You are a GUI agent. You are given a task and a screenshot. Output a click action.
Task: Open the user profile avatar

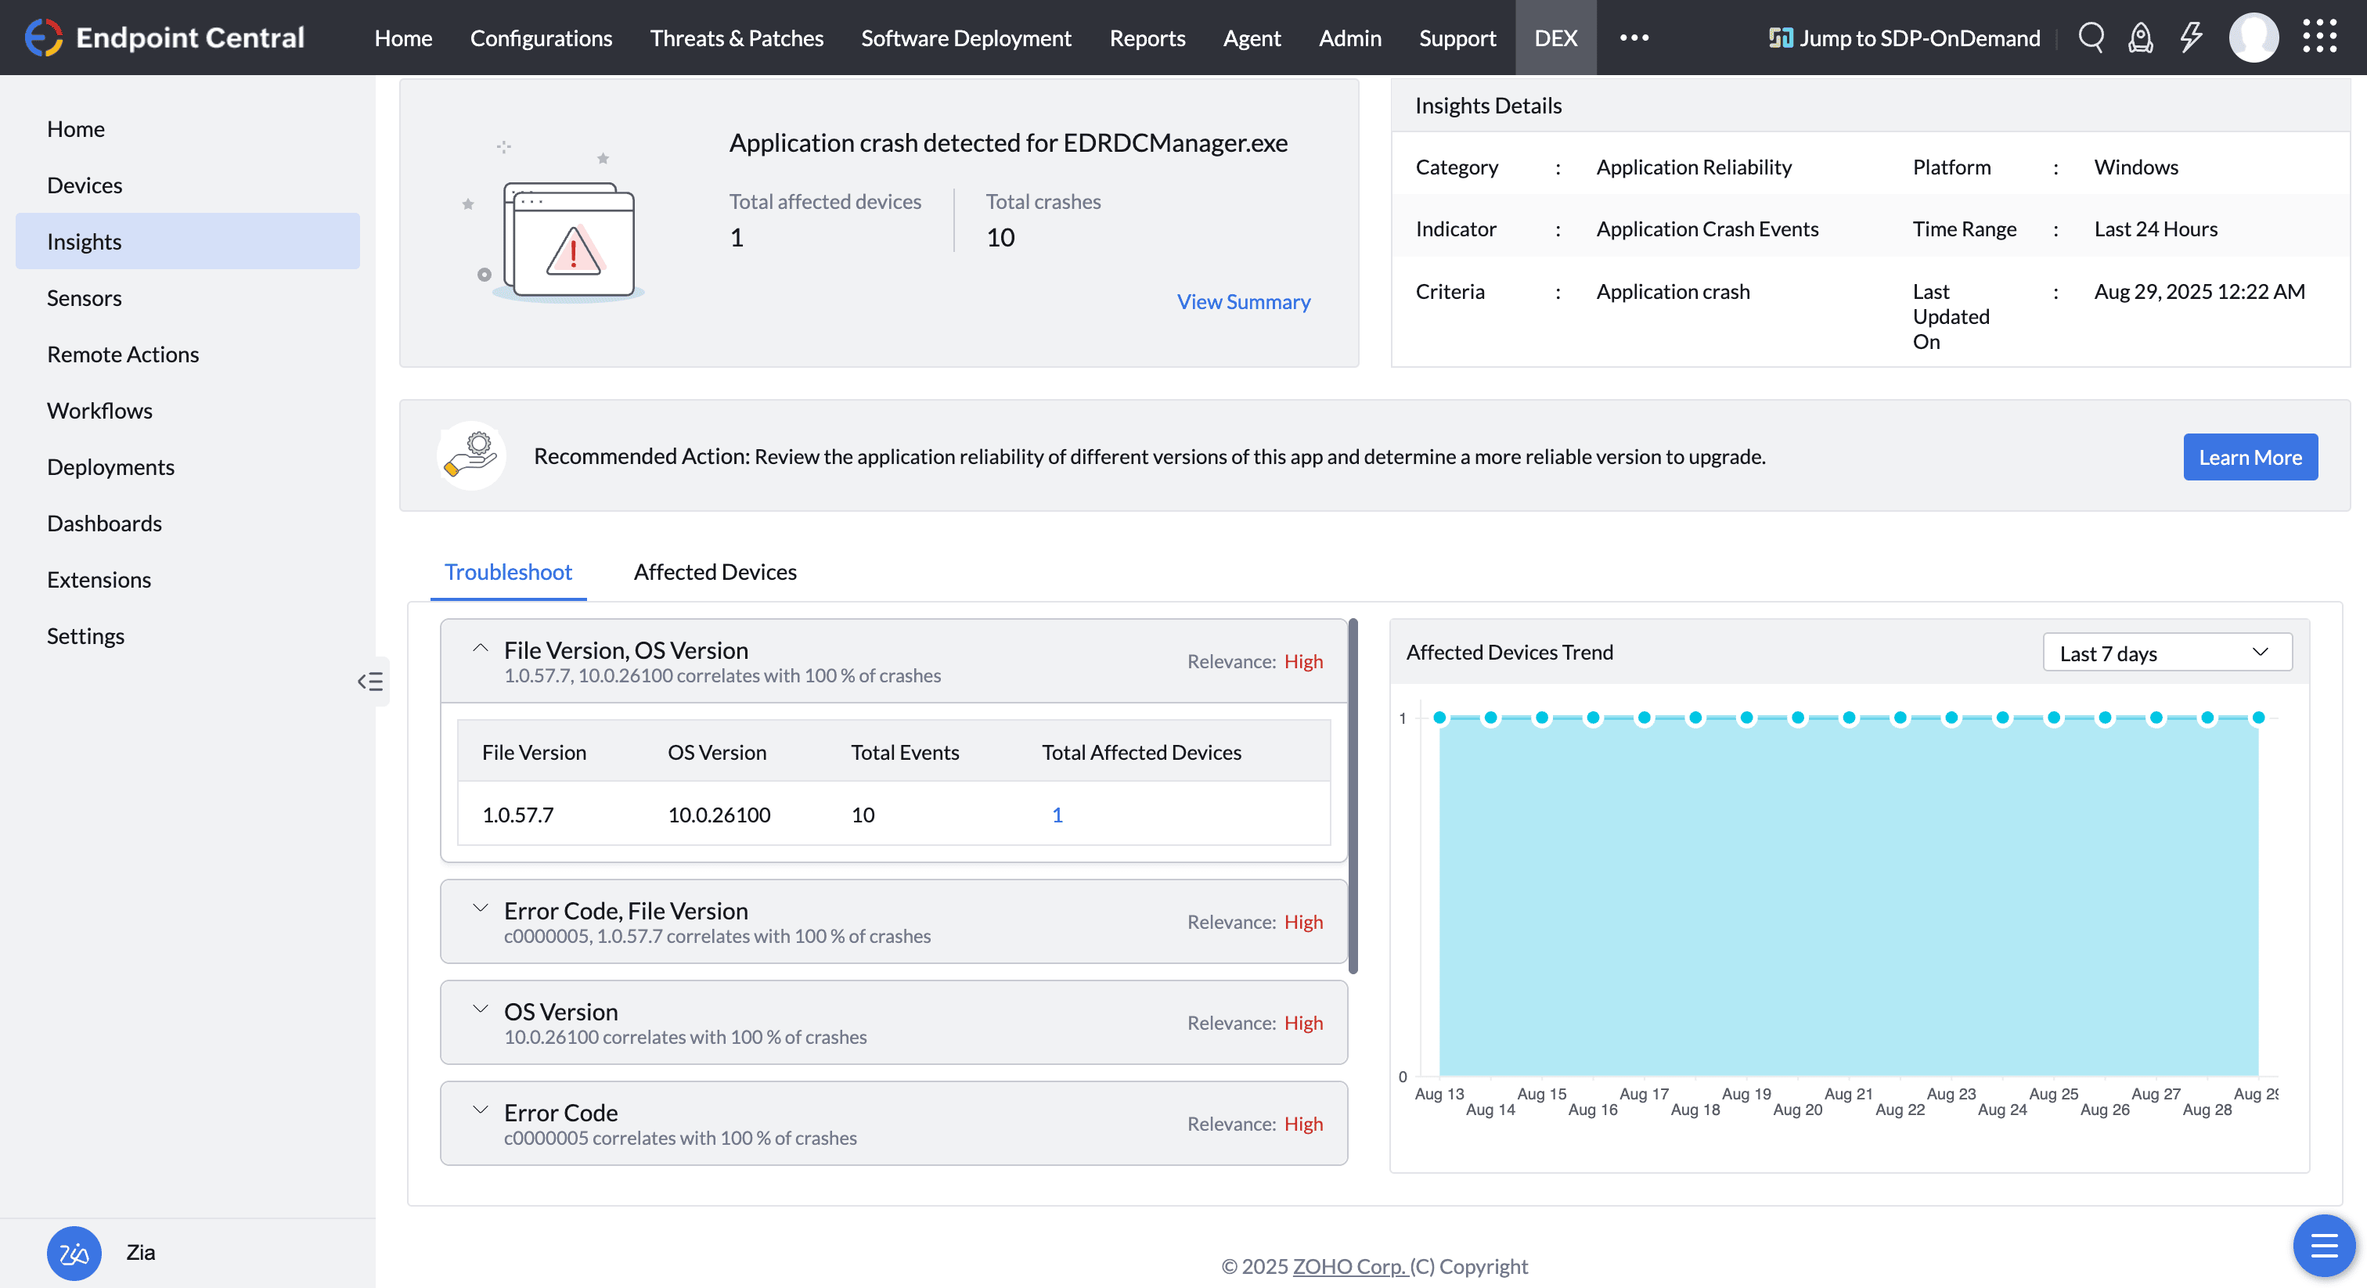click(x=2253, y=38)
